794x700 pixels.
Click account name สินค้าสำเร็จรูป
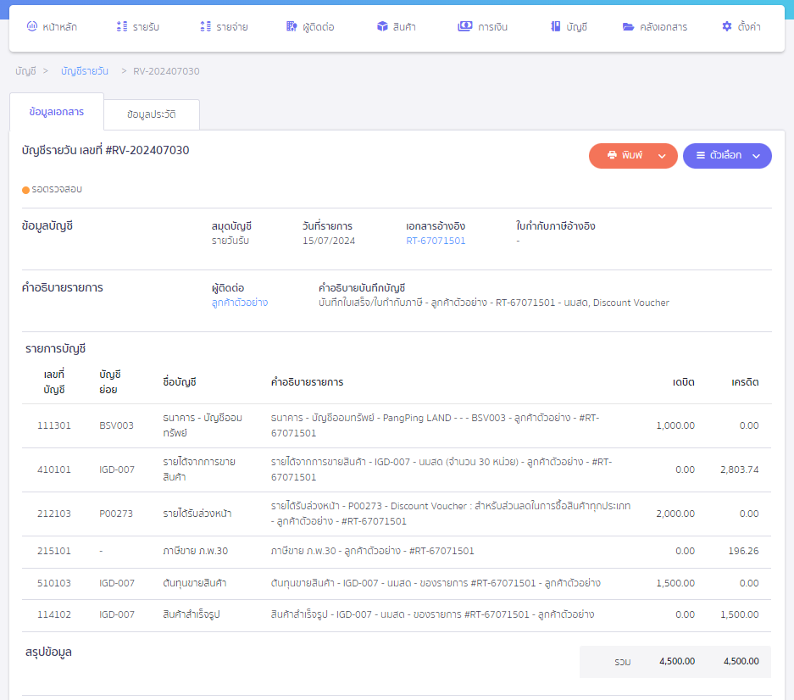tap(192, 614)
